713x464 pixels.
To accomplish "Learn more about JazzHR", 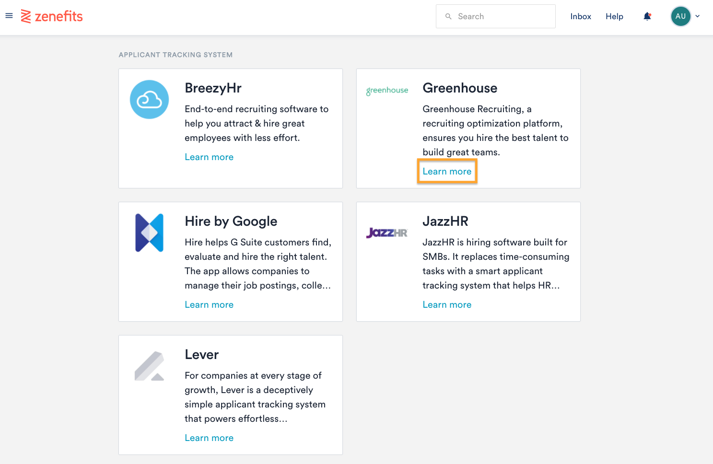I will [x=447, y=305].
